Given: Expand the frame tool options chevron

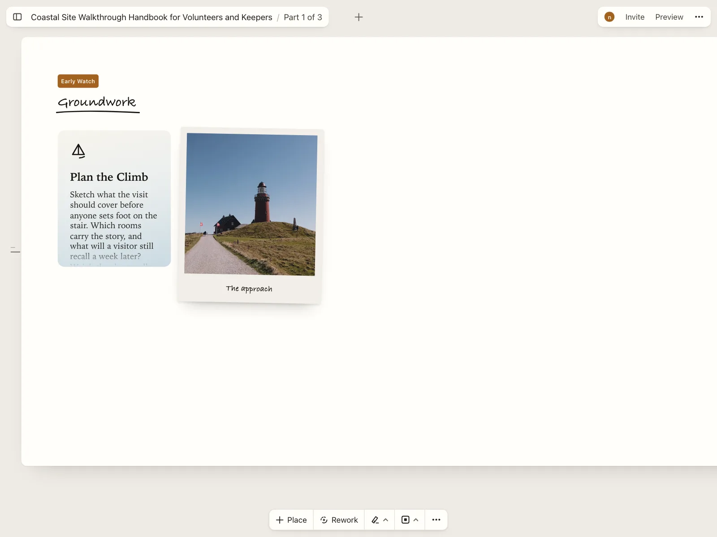Looking at the screenshot, I should click(416, 520).
